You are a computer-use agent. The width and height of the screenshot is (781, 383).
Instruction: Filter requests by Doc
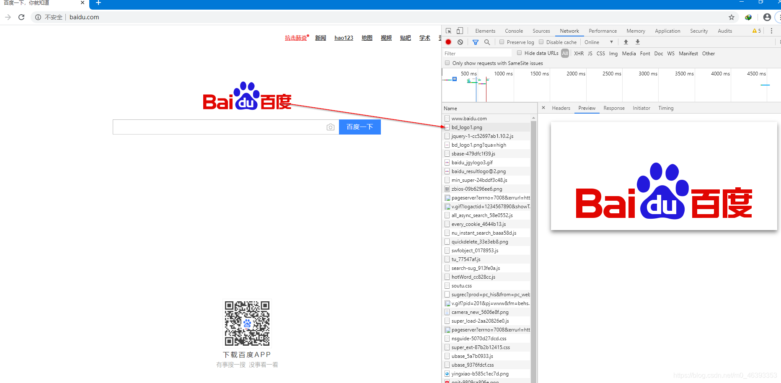[x=659, y=53]
